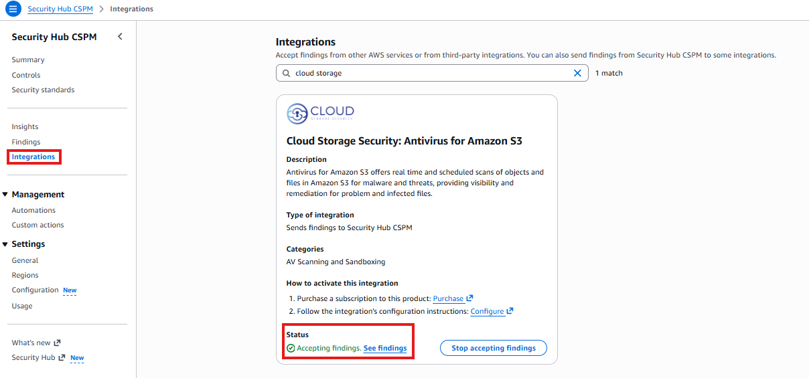This screenshot has height=378, width=809.
Task: Click the magnifier icon in search box
Action: click(287, 73)
